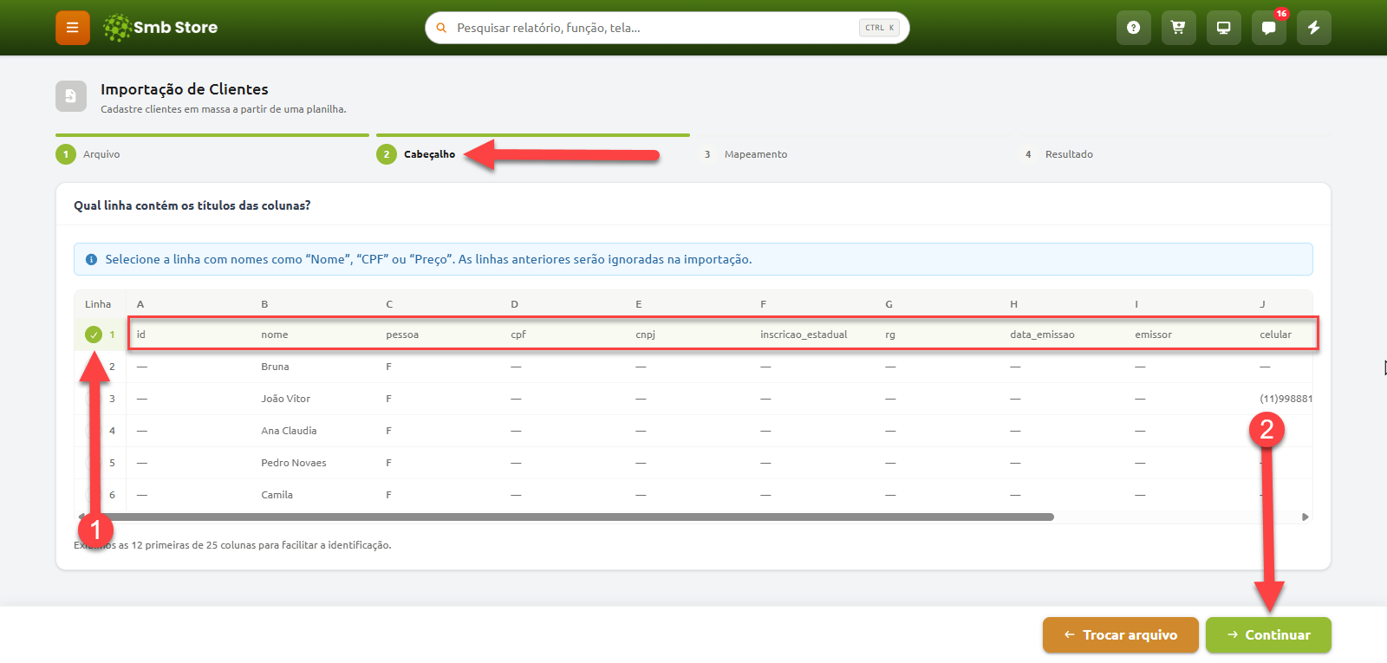Click the search magnifier icon

(441, 28)
